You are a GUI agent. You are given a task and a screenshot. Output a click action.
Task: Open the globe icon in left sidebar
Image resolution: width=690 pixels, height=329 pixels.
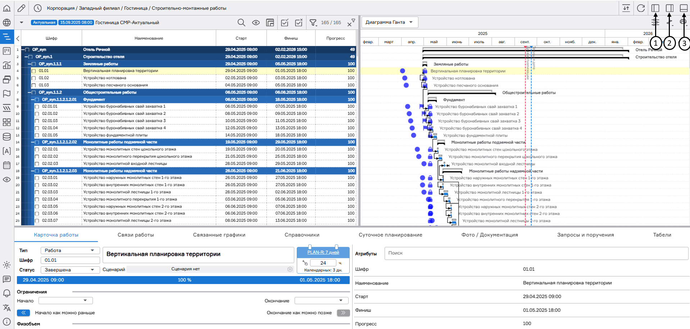tap(7, 23)
